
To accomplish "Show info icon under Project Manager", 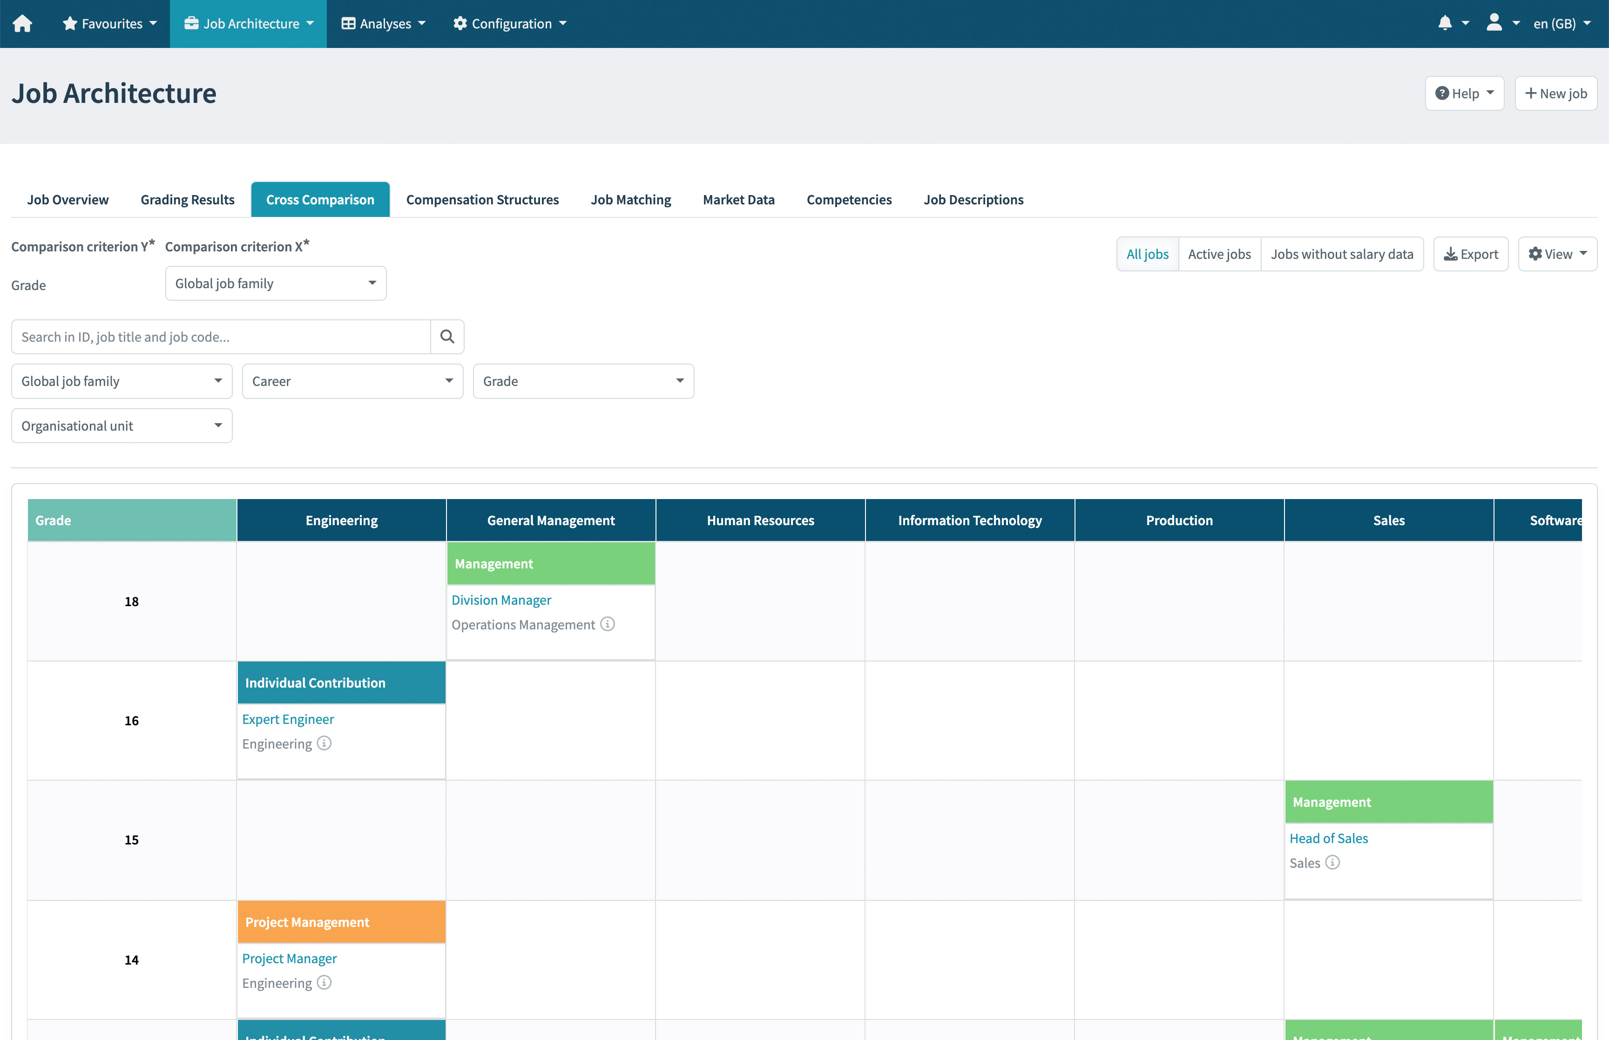I will pyautogui.click(x=324, y=982).
